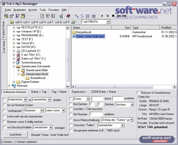
Task: Click the folder tree vertical scrollbar thumb
Action: coord(68,60)
